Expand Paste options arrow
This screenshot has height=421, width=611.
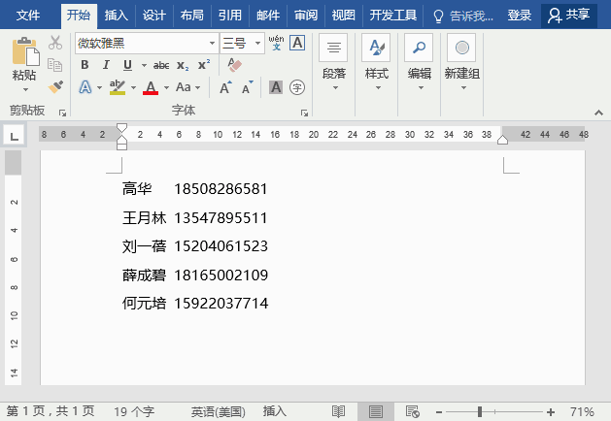(x=25, y=90)
